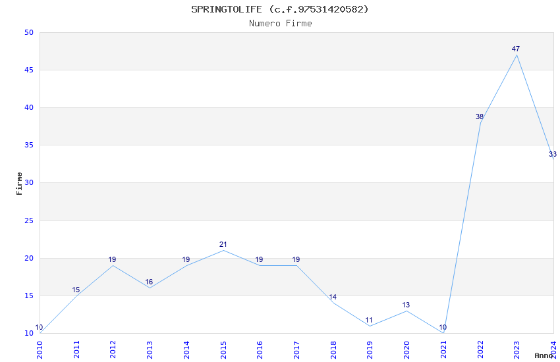Click the 2023 peak data point labeled 47
Screen dimensions: 560x362
[x=517, y=55]
